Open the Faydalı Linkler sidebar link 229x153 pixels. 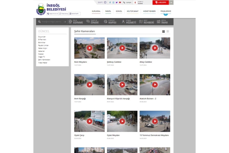[x=43, y=45]
